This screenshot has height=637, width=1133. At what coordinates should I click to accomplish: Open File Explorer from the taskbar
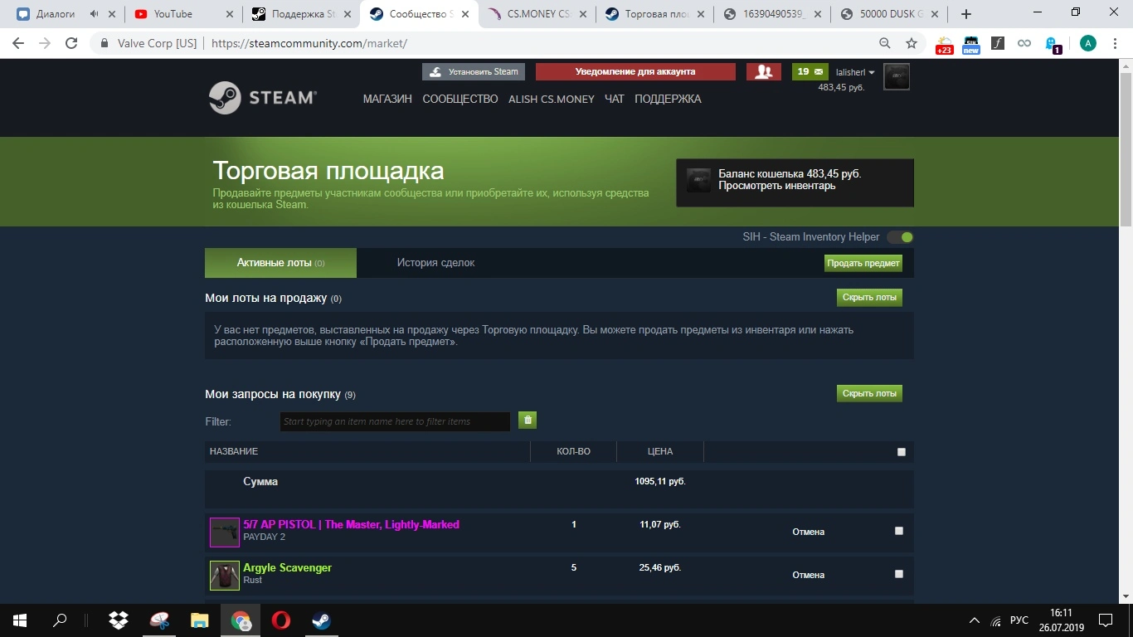click(200, 620)
